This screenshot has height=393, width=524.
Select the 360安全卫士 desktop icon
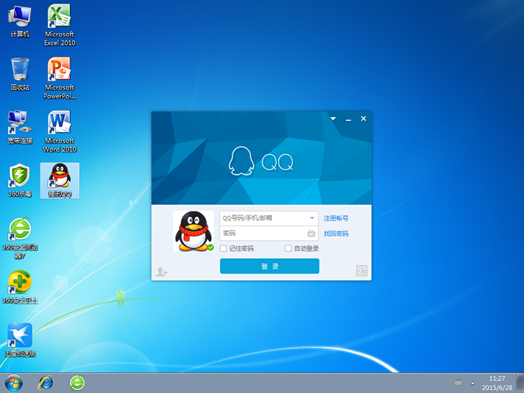click(x=20, y=287)
